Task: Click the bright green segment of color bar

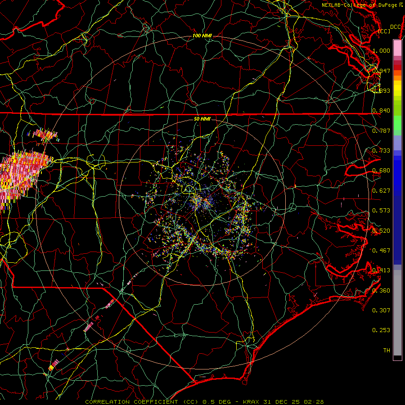Action: tap(397, 123)
